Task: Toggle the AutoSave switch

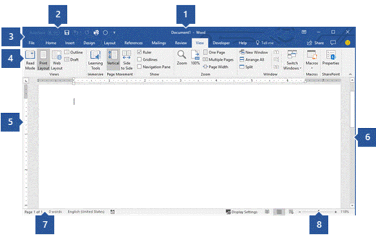Action: tap(53, 33)
